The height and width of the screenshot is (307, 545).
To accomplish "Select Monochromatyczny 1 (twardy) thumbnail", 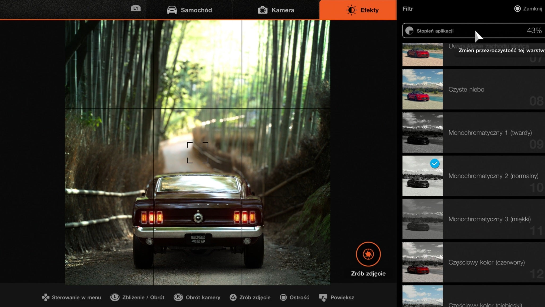I will pos(422,133).
